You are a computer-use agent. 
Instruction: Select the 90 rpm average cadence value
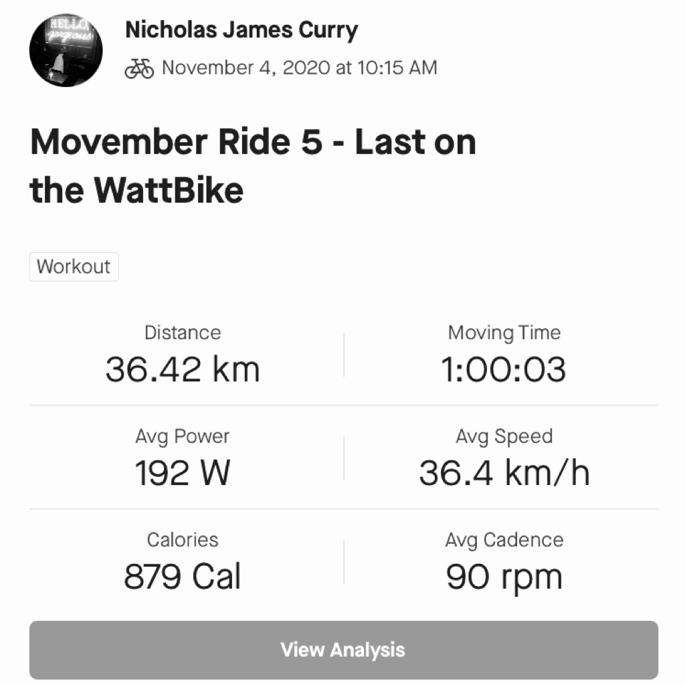pyautogui.click(x=504, y=578)
